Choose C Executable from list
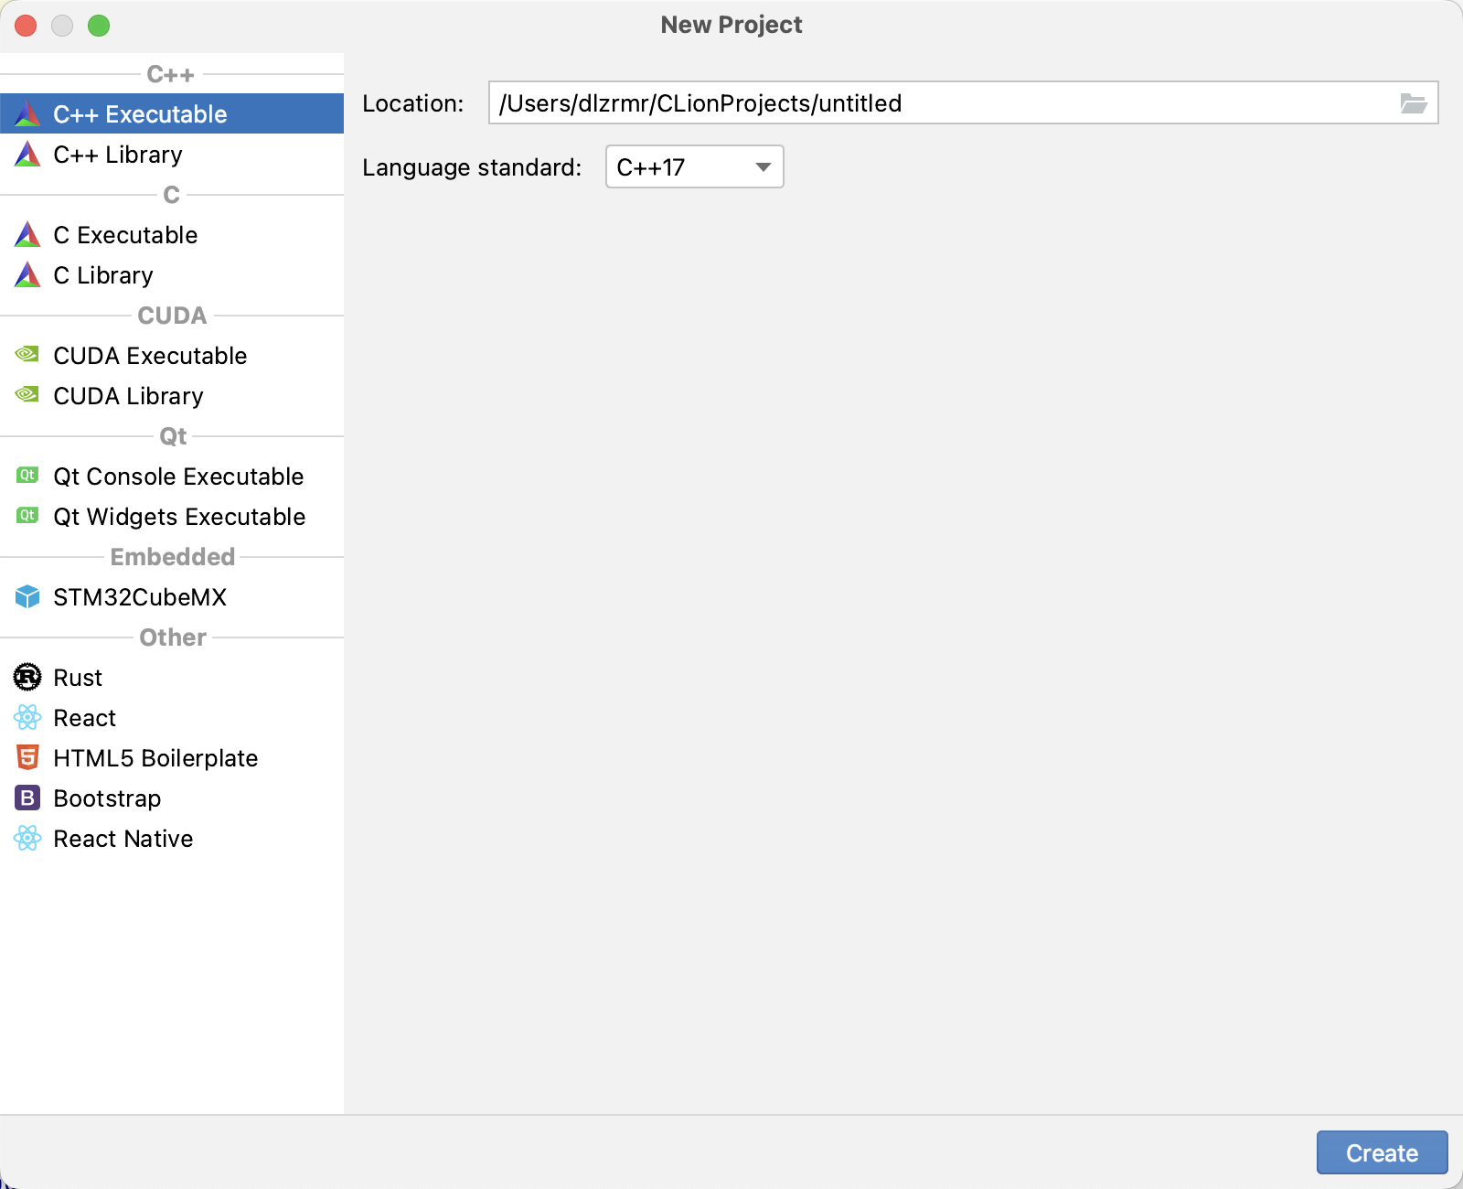Screen dimensions: 1463x1189 [172, 235]
